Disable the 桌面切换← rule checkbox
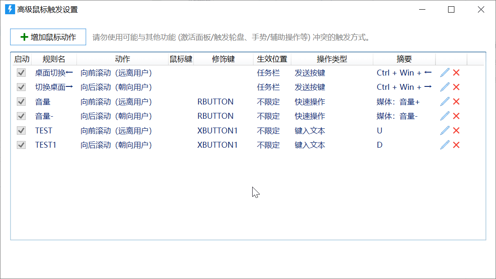 tap(21, 73)
